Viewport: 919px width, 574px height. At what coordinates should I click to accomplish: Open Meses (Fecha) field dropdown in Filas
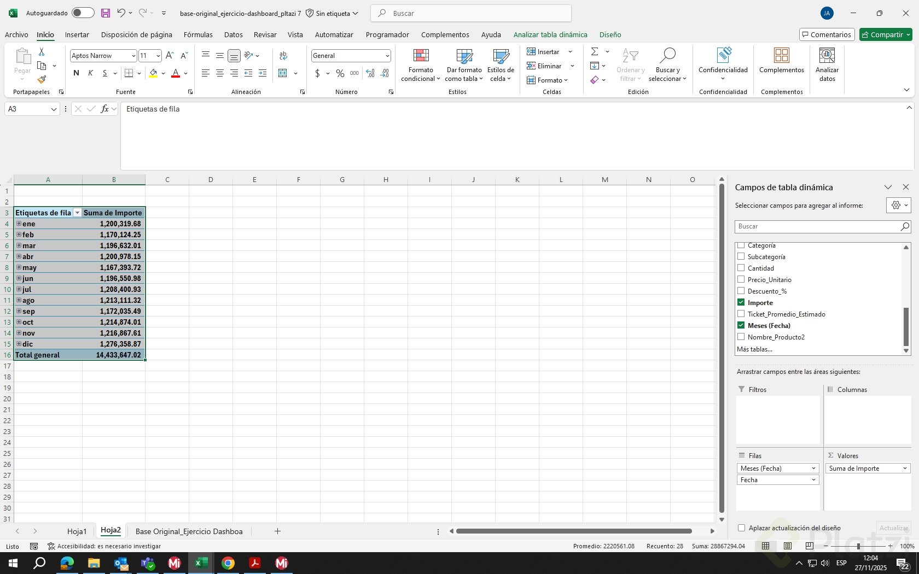coord(813,468)
